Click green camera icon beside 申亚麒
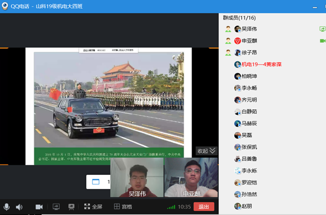The width and height of the screenshot is (326, 215). (322, 41)
